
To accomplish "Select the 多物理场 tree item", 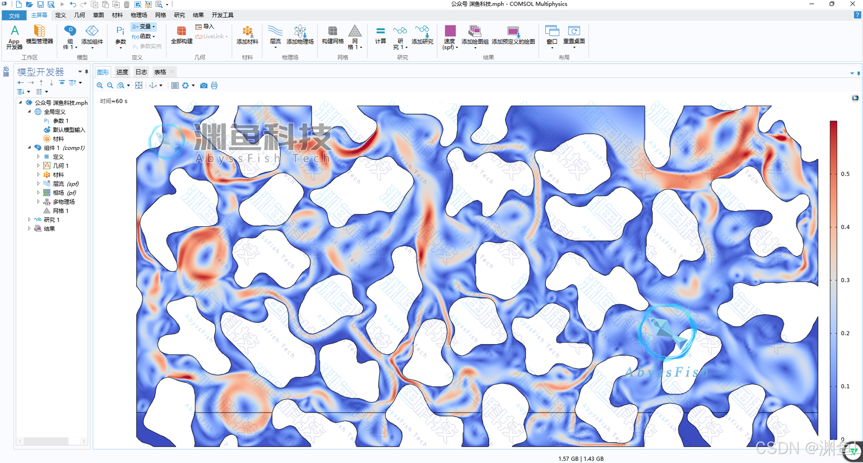I will [x=59, y=202].
